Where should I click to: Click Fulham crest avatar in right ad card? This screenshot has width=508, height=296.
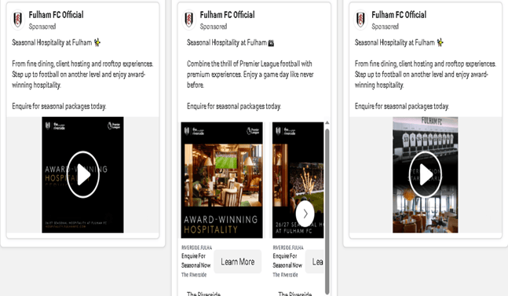360,20
